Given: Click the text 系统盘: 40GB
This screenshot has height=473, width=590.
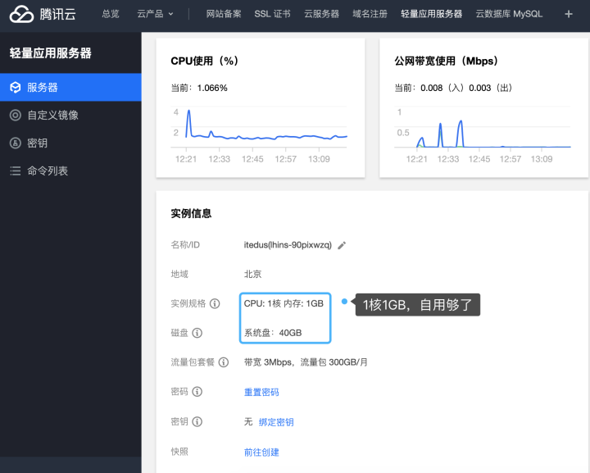Looking at the screenshot, I should [273, 333].
